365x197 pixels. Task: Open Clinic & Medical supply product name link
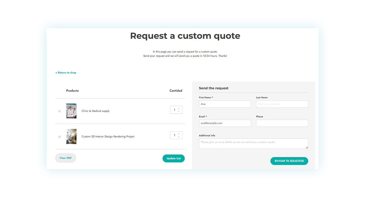pyautogui.click(x=95, y=111)
